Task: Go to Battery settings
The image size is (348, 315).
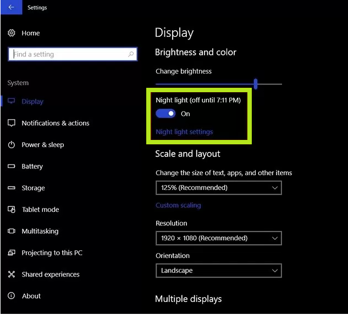Action: (32, 166)
